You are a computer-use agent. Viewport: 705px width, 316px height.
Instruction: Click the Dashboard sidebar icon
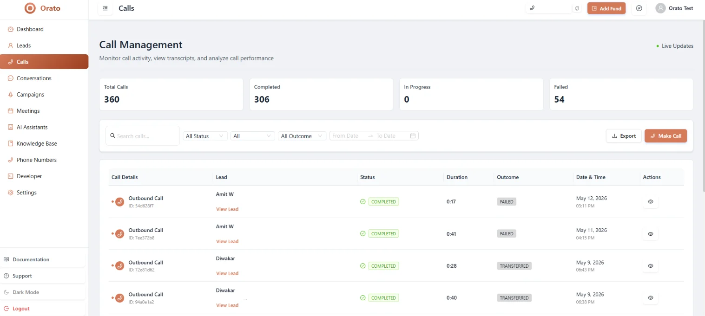coord(11,29)
